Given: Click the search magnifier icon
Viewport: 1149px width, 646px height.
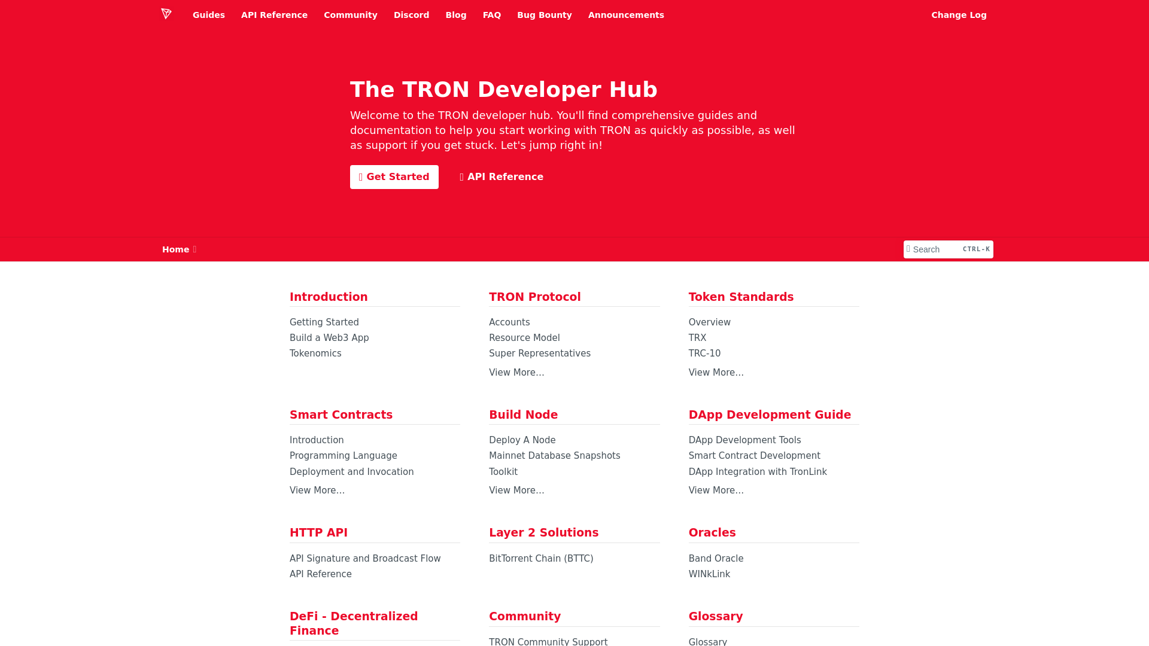Looking at the screenshot, I should coord(908,249).
